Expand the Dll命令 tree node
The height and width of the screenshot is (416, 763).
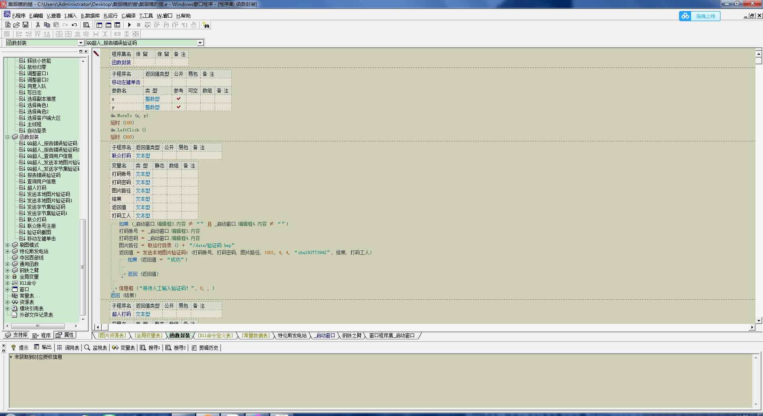point(7,283)
